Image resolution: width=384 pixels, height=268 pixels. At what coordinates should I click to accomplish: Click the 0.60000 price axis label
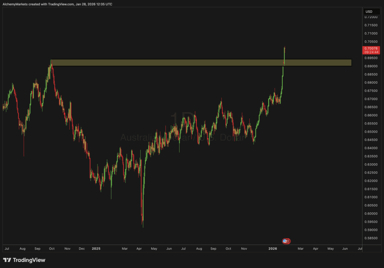pos(371,213)
